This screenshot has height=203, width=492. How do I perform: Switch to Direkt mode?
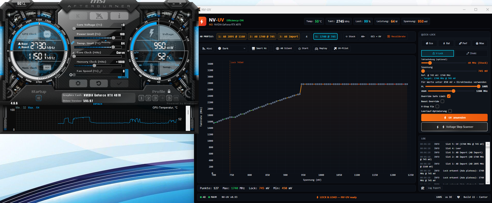[x=471, y=53]
